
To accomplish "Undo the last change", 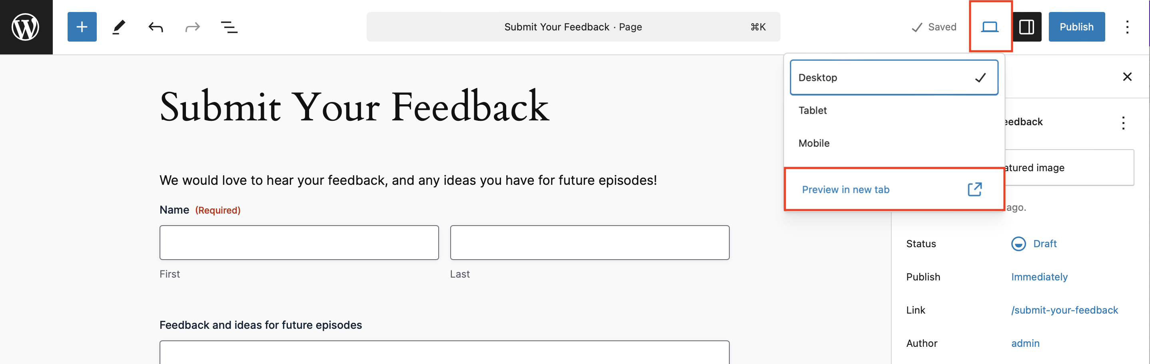I will 156,27.
